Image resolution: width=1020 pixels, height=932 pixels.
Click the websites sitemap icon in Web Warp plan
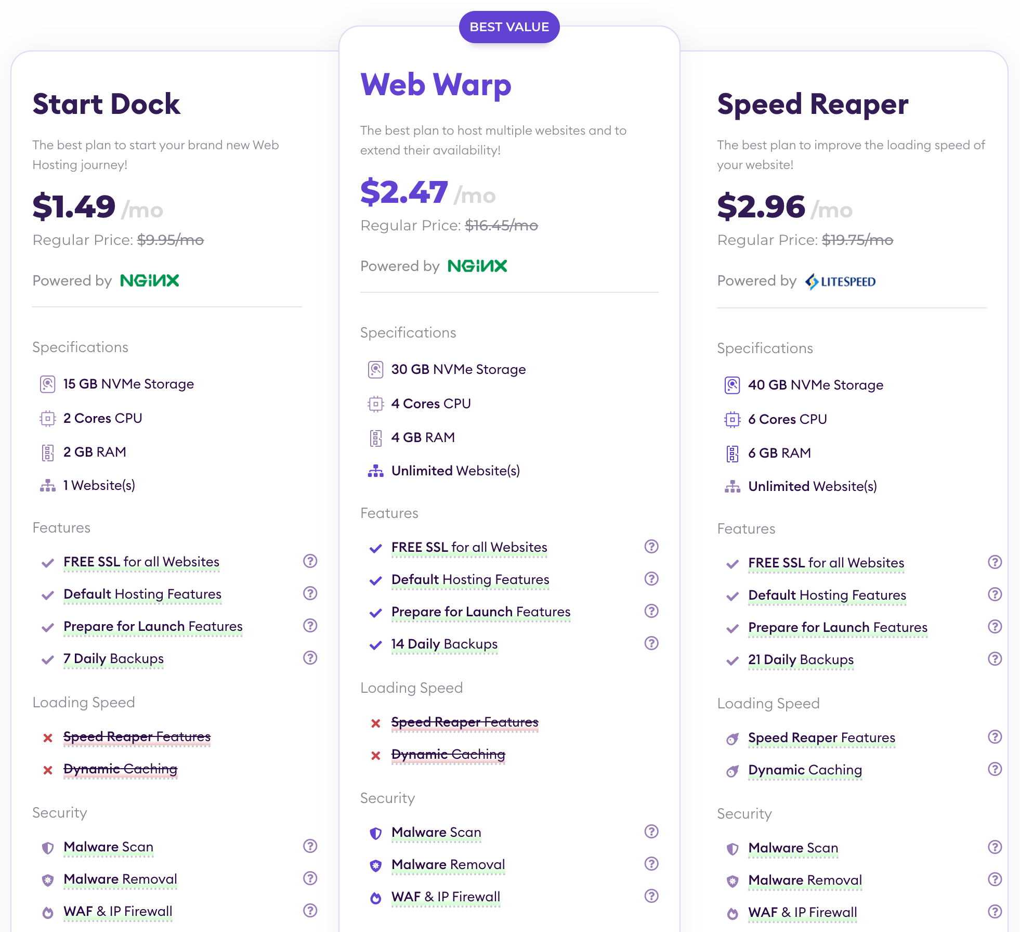pos(375,471)
